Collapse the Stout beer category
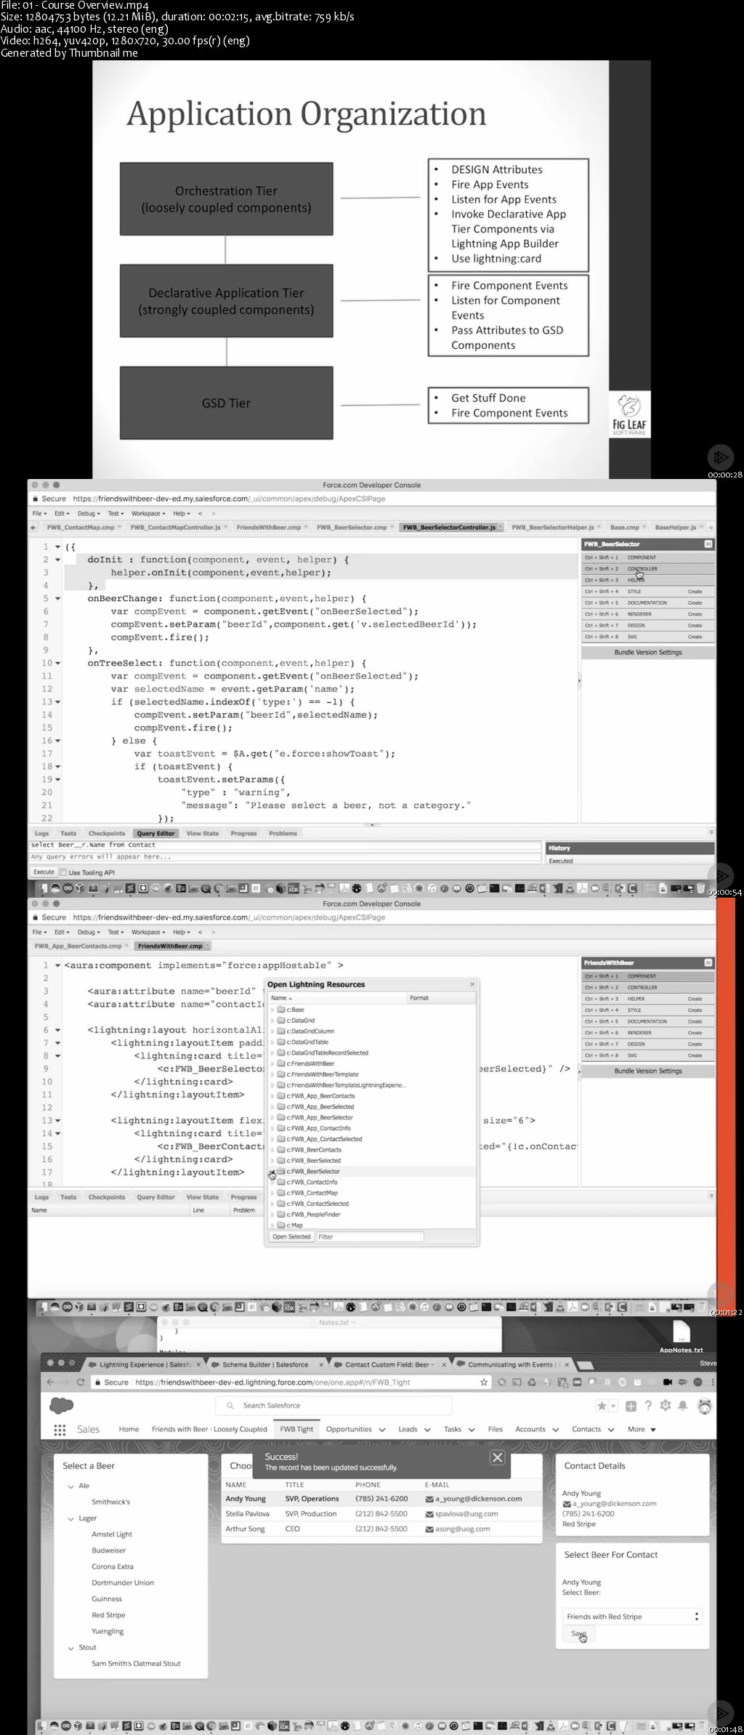744x1735 pixels. (x=70, y=1648)
